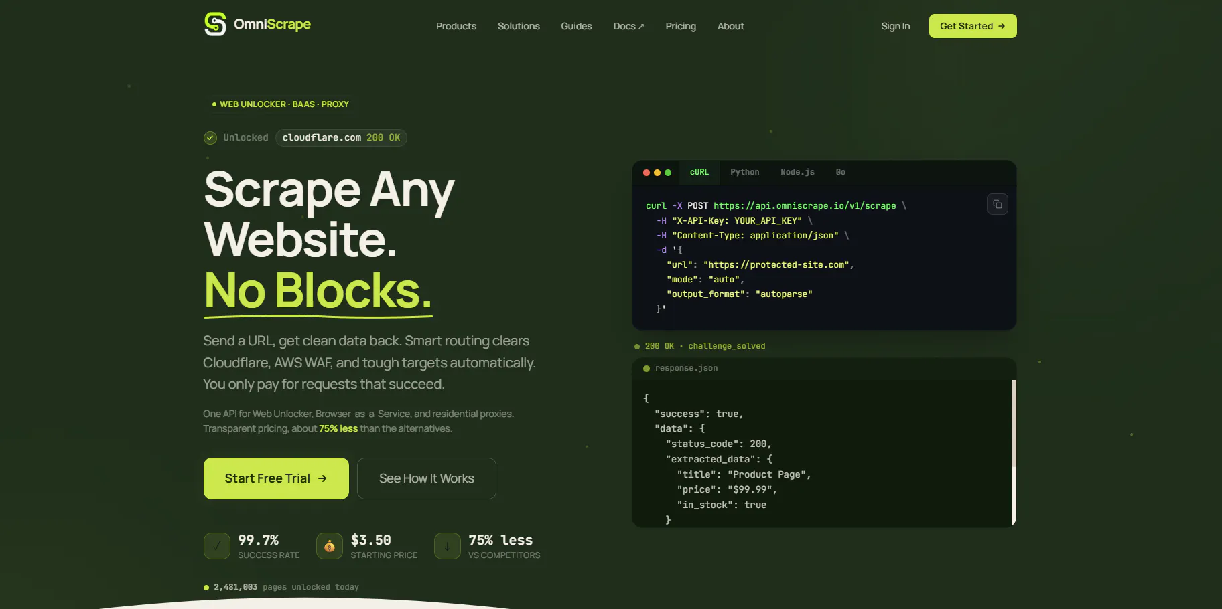The height and width of the screenshot is (609, 1222).
Task: Open the Guides menu
Action: 576,26
